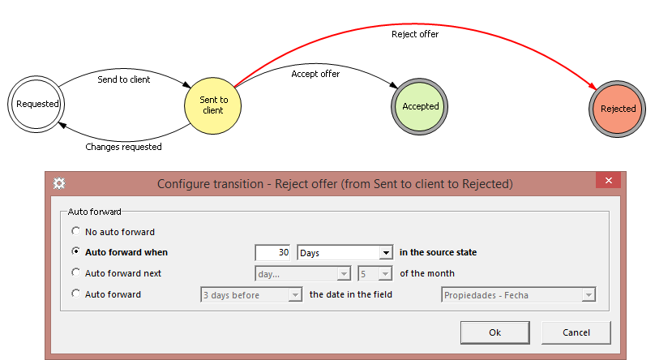Select the yellow Sent to client state
Viewport: 672px width, 360px height.
click(213, 105)
